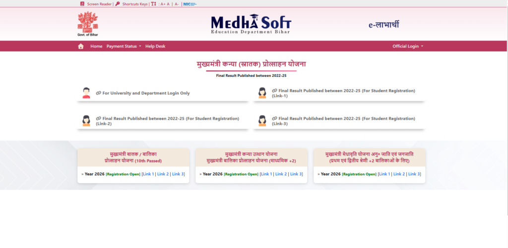The image size is (508, 248).
Task: Open the Help Desk menu item
Action: pos(155,46)
